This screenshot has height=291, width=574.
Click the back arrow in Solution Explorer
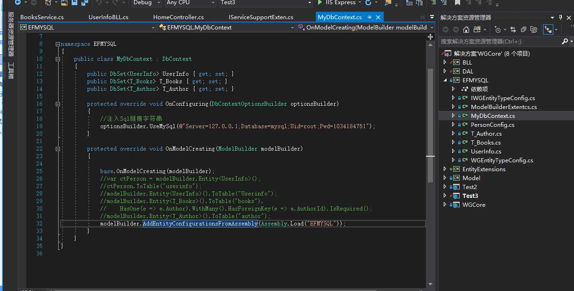(445, 29)
